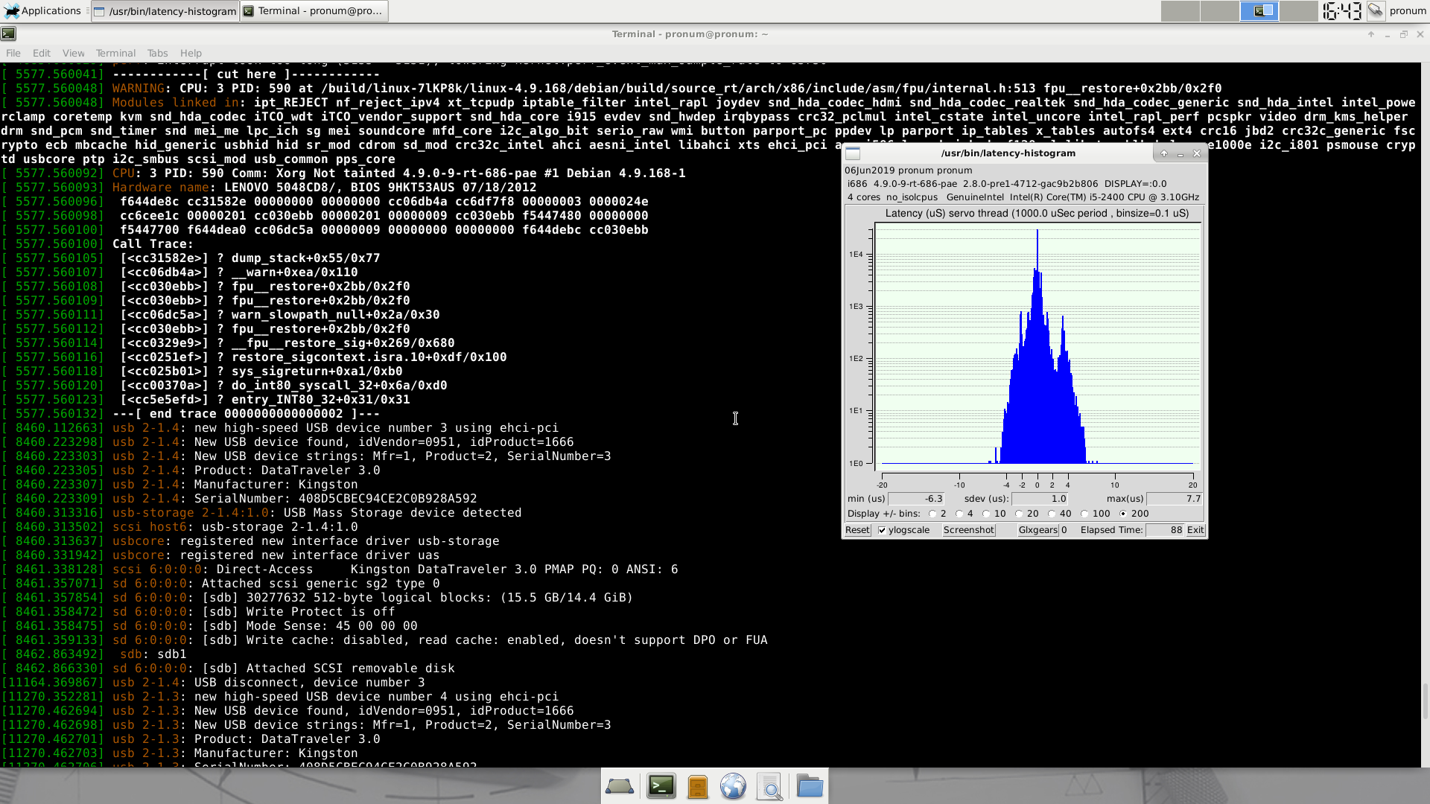This screenshot has height=804, width=1430.
Task: Click the Terminal window shade-up arrow
Action: (x=1371, y=34)
